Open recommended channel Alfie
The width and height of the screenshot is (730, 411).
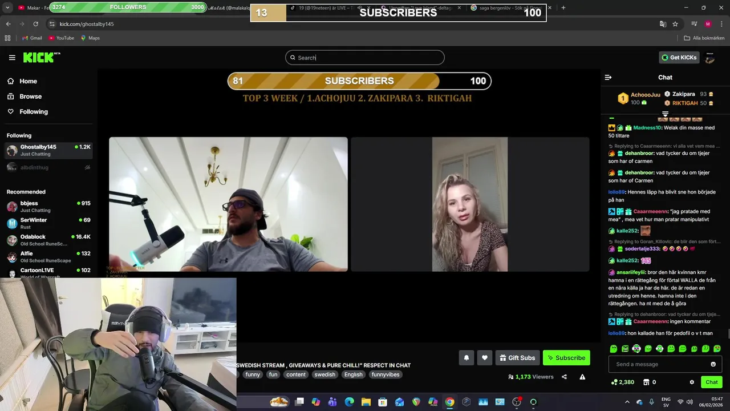click(x=48, y=257)
